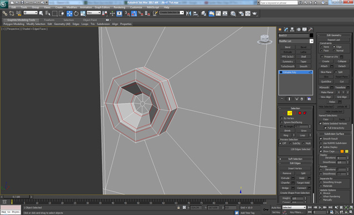Enable Use NURMS Subdivision checkbox
Image resolution: width=354 pixels, height=215 pixels.
click(x=321, y=143)
